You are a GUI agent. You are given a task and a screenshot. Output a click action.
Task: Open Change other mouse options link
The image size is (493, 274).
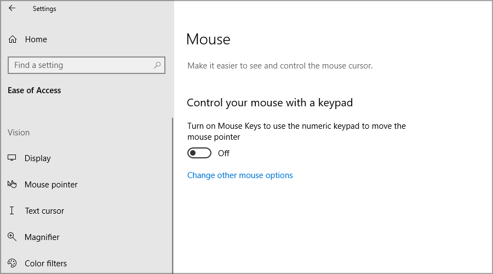point(240,175)
